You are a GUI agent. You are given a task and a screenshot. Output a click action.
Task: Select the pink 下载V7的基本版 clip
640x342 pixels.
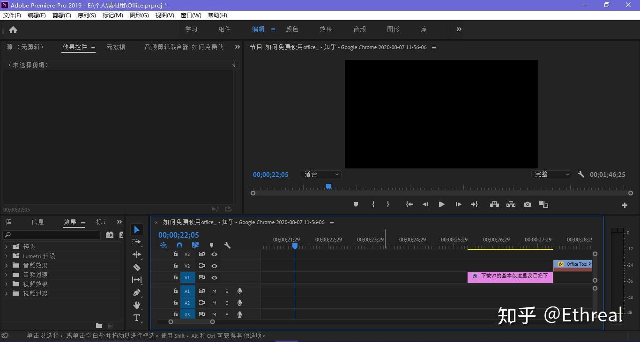(510, 277)
